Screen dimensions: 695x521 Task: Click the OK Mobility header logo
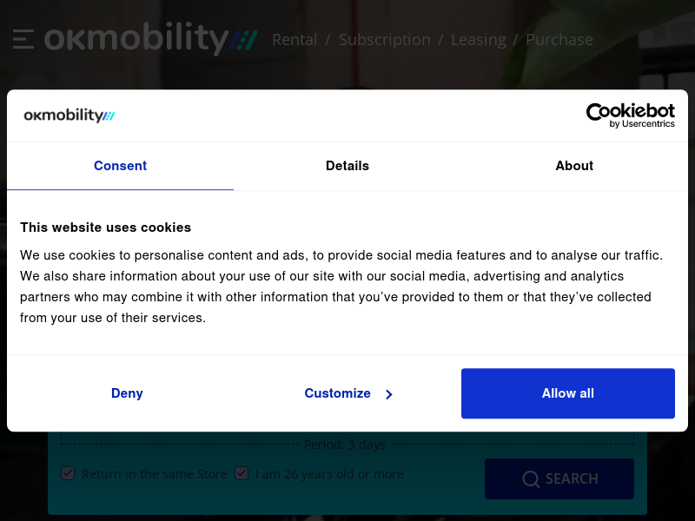150,39
